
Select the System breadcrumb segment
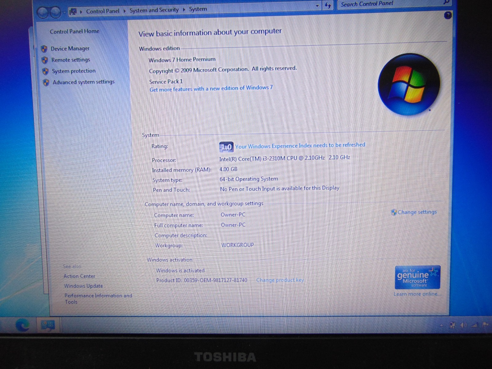(x=198, y=9)
